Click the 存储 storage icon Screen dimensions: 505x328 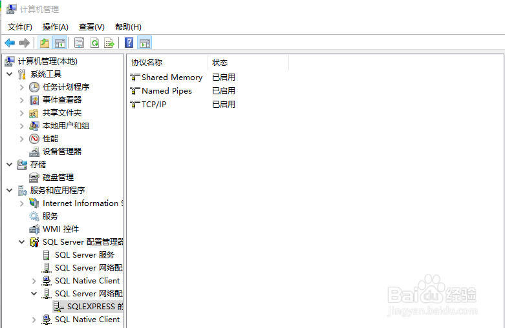[x=22, y=165]
